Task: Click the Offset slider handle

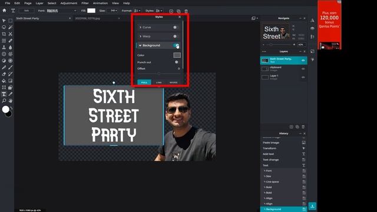Action: (x=159, y=74)
